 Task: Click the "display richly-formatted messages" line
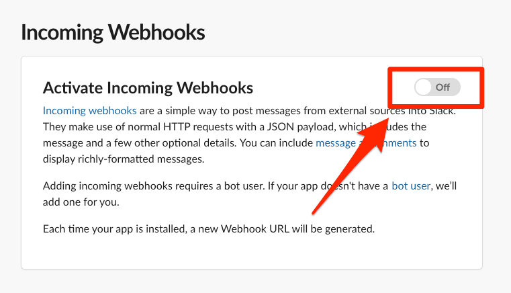coord(124,159)
